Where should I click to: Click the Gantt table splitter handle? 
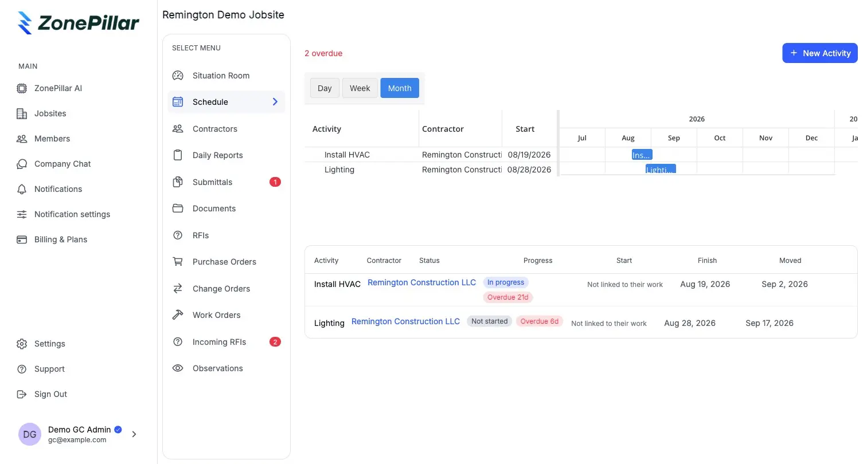point(558,143)
